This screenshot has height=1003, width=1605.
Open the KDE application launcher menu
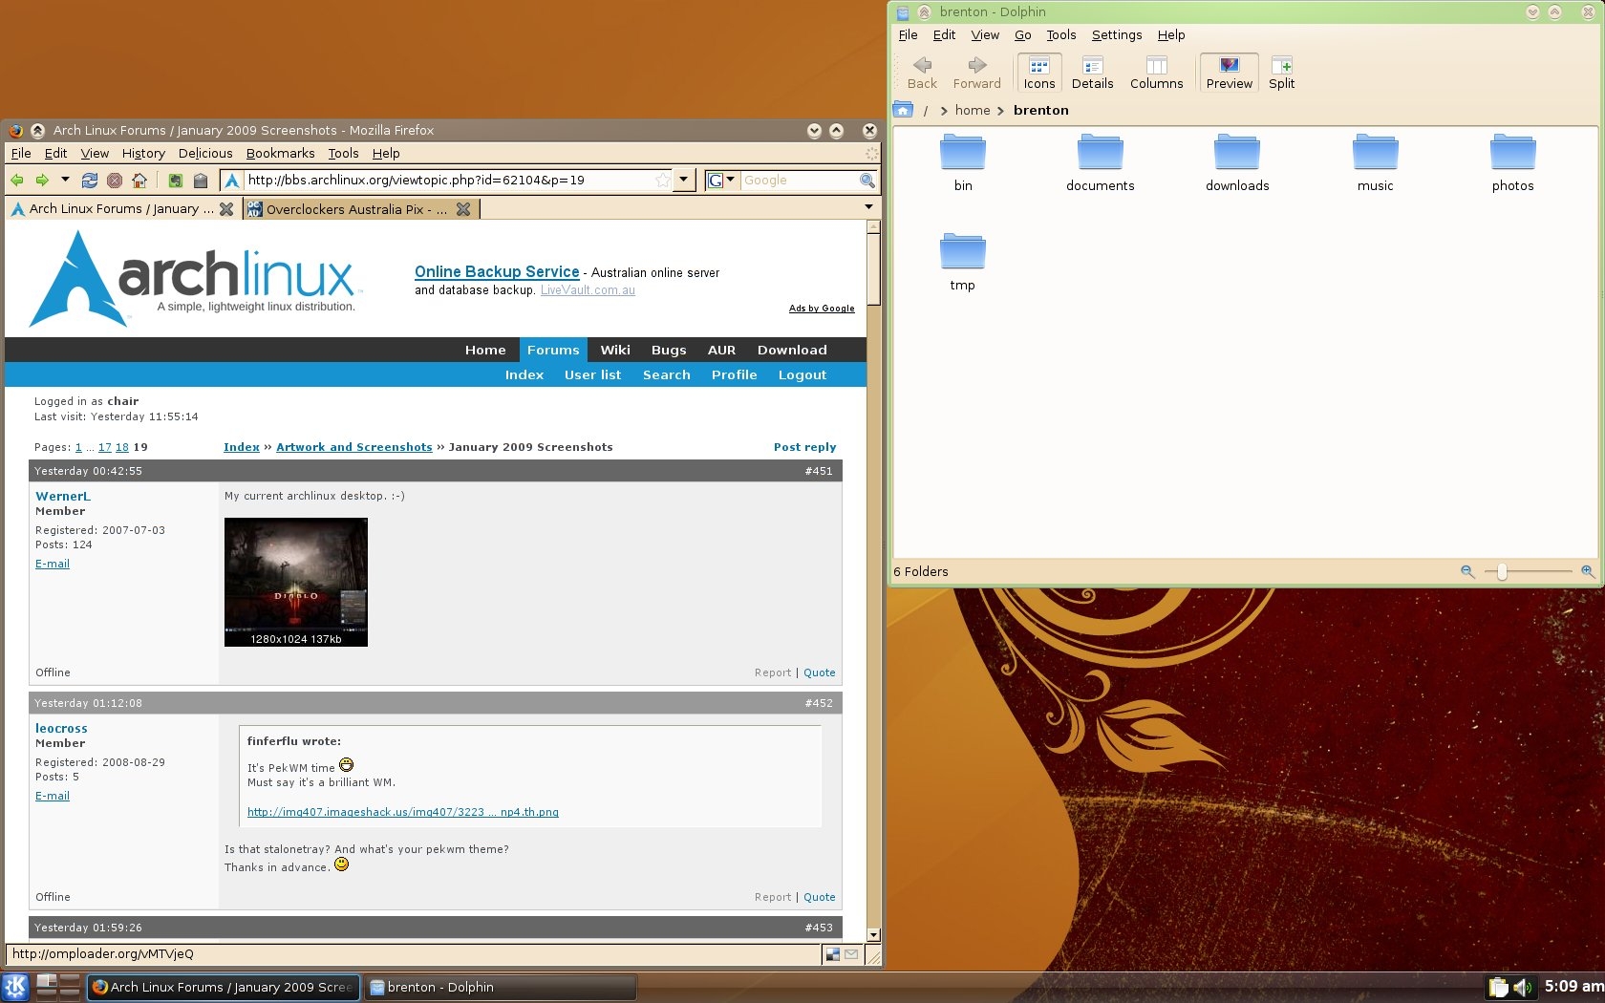15,987
